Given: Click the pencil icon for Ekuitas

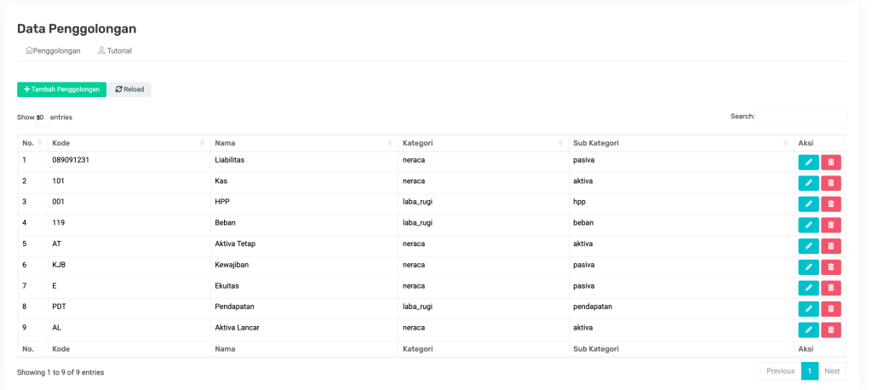Looking at the screenshot, I should 808,288.
